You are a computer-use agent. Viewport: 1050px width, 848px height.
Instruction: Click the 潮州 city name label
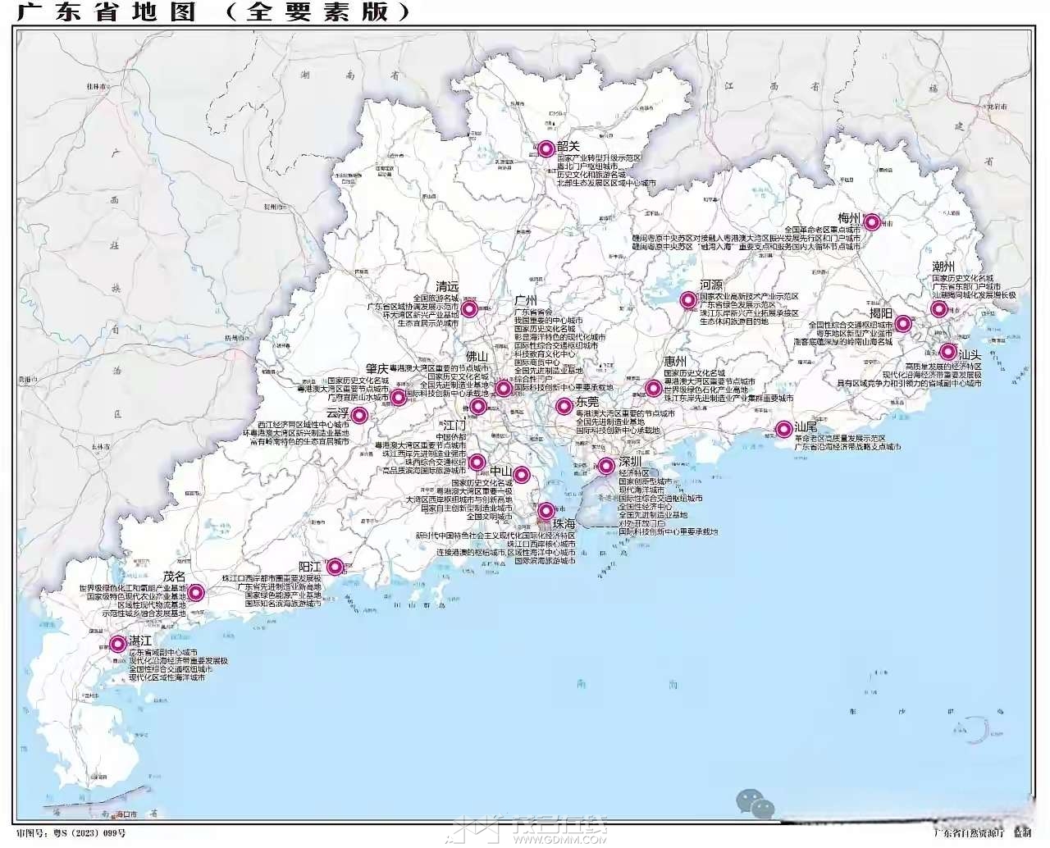(x=943, y=267)
